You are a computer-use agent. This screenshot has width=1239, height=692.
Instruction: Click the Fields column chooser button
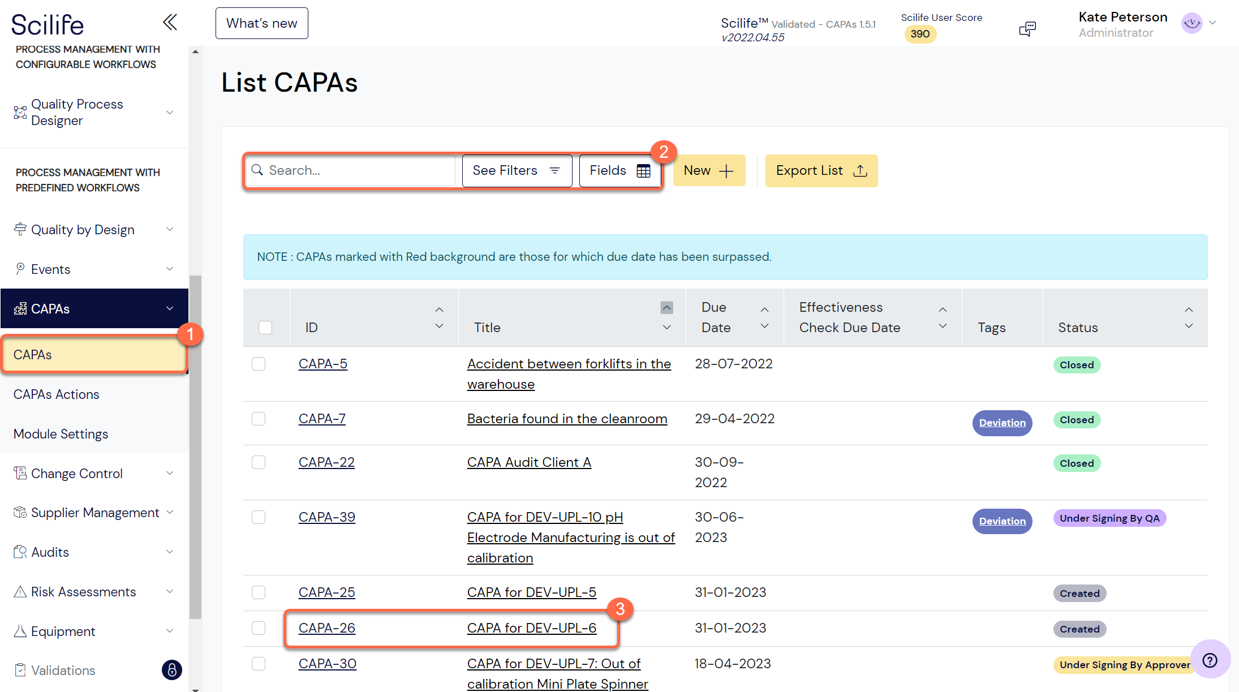coord(620,170)
